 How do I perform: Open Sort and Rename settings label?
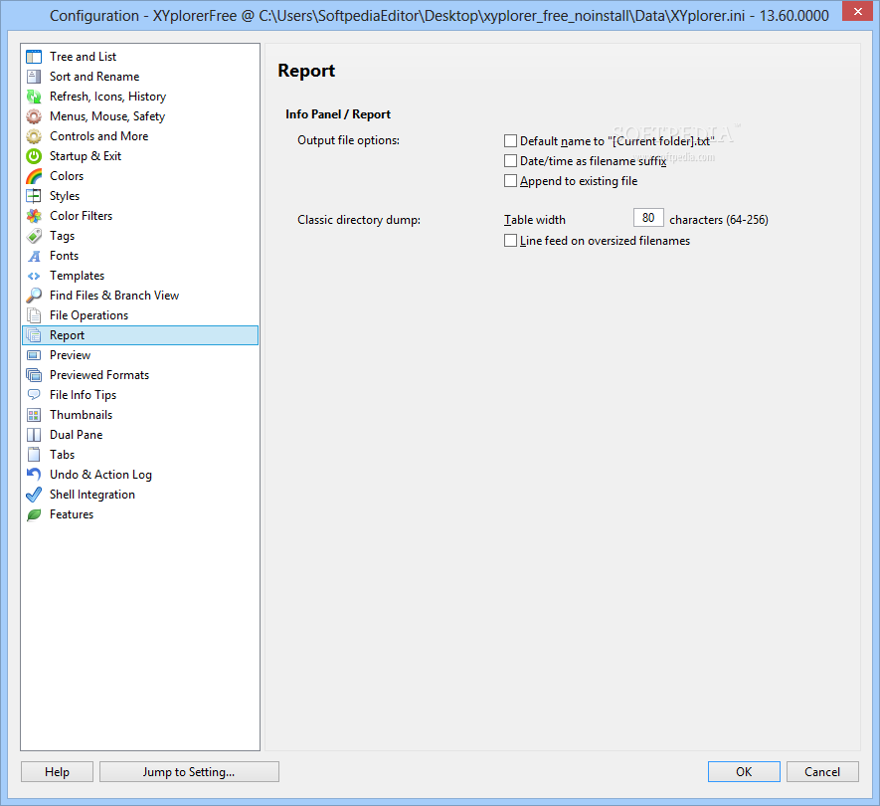94,77
